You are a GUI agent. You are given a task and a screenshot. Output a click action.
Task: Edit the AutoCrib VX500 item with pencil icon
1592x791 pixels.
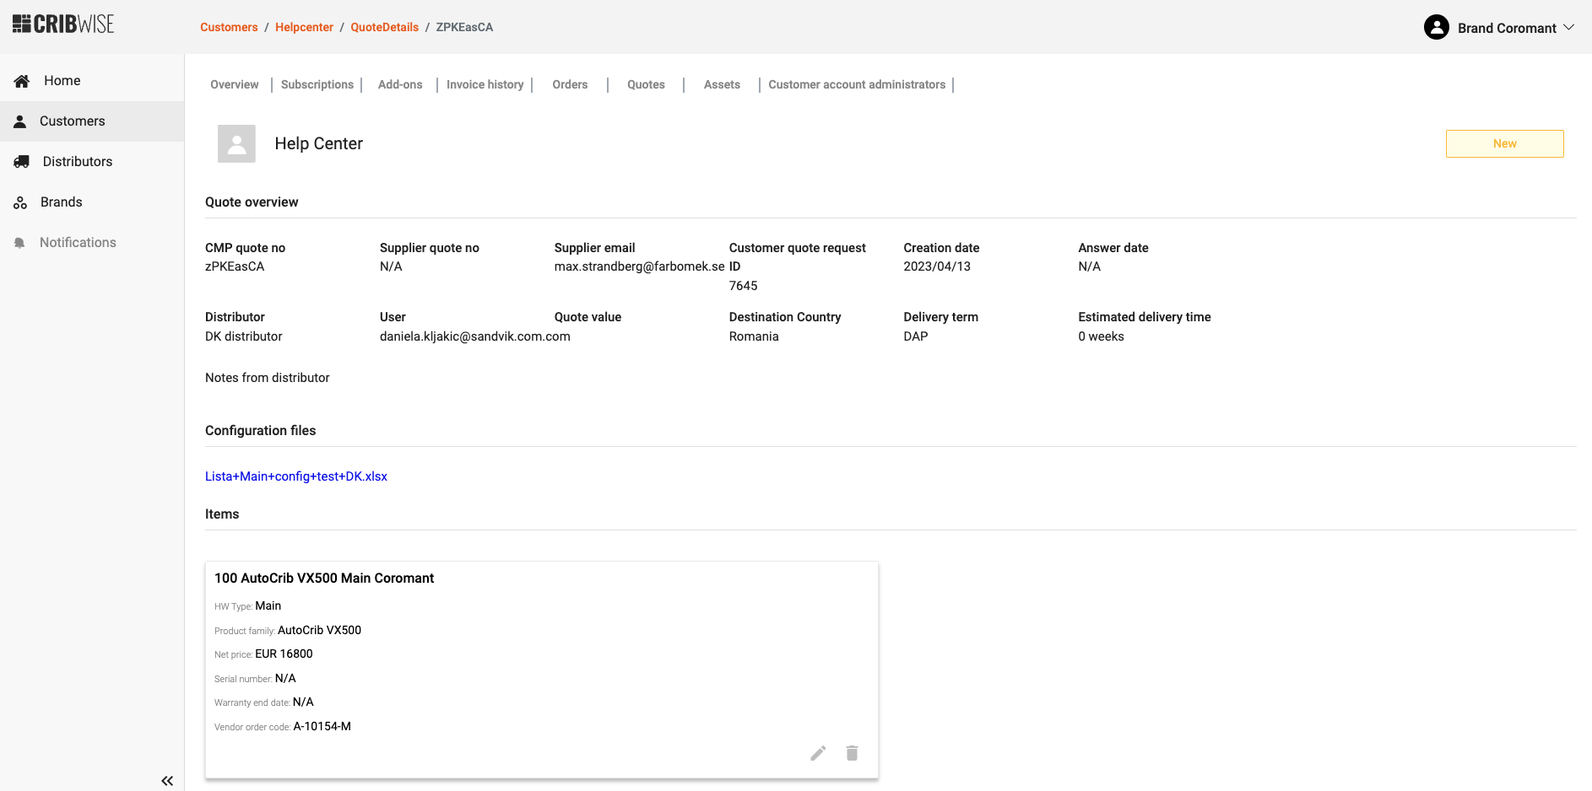pos(818,753)
